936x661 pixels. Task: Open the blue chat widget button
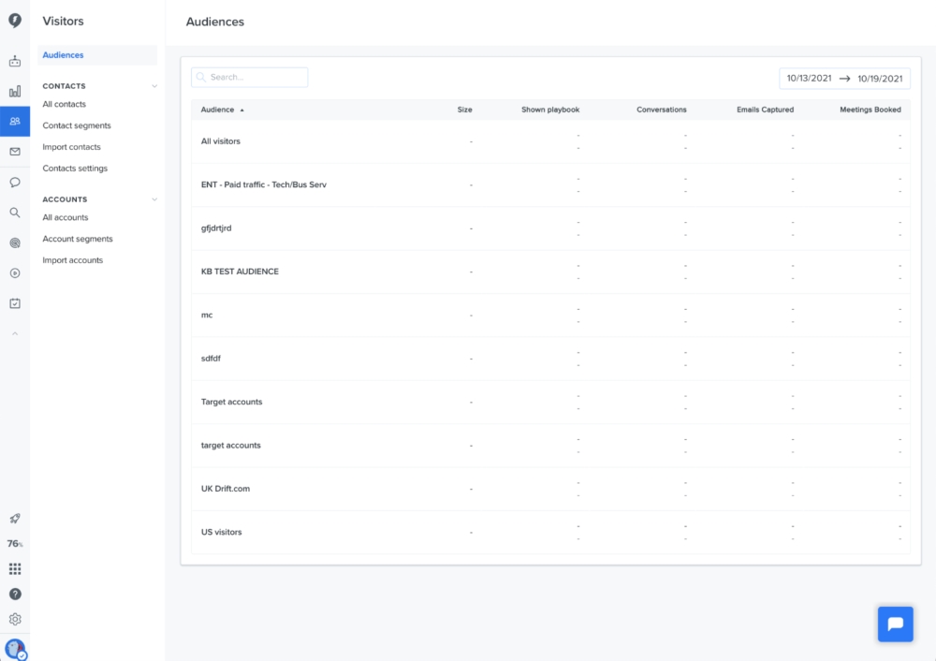895,624
